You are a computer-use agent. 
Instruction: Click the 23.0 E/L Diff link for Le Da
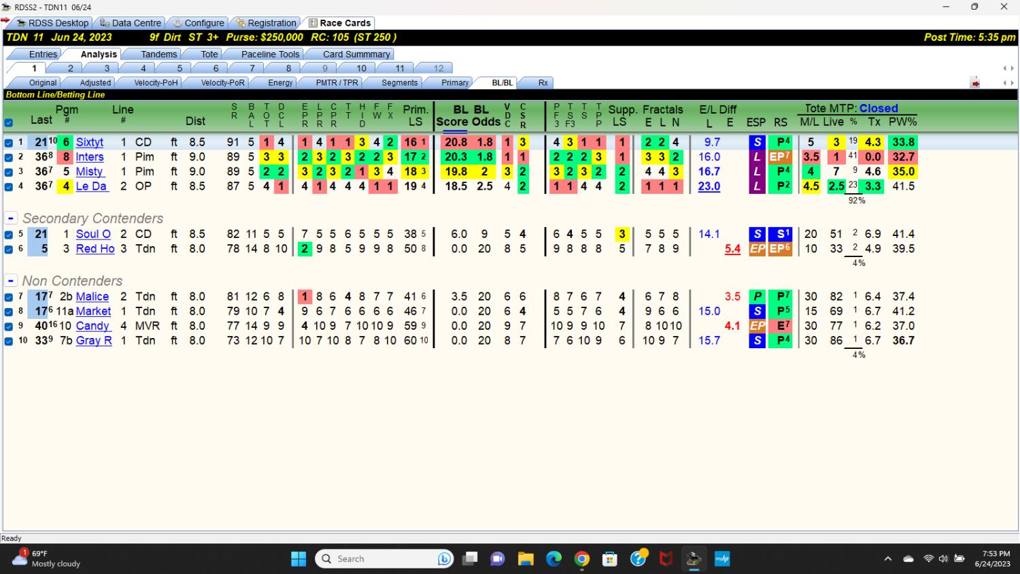pos(709,186)
